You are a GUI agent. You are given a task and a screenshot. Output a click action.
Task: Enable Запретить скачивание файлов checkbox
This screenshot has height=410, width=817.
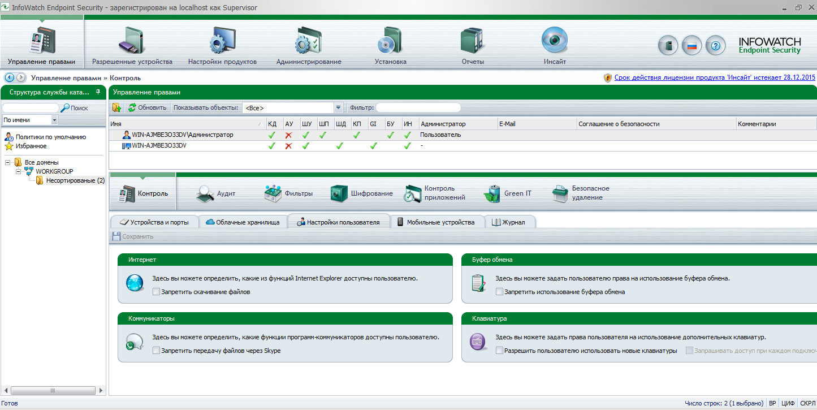click(x=157, y=292)
